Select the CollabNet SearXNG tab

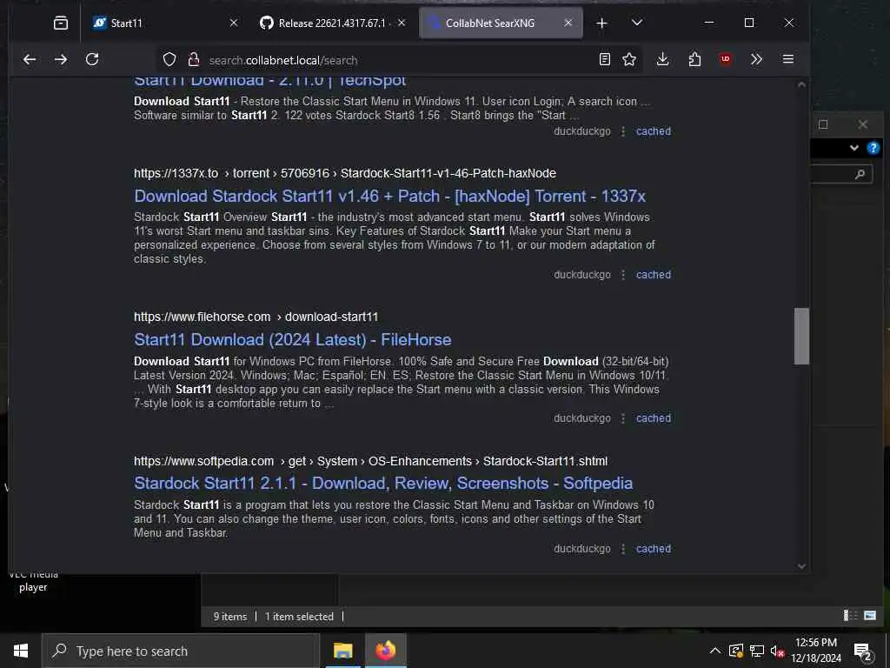pos(490,23)
